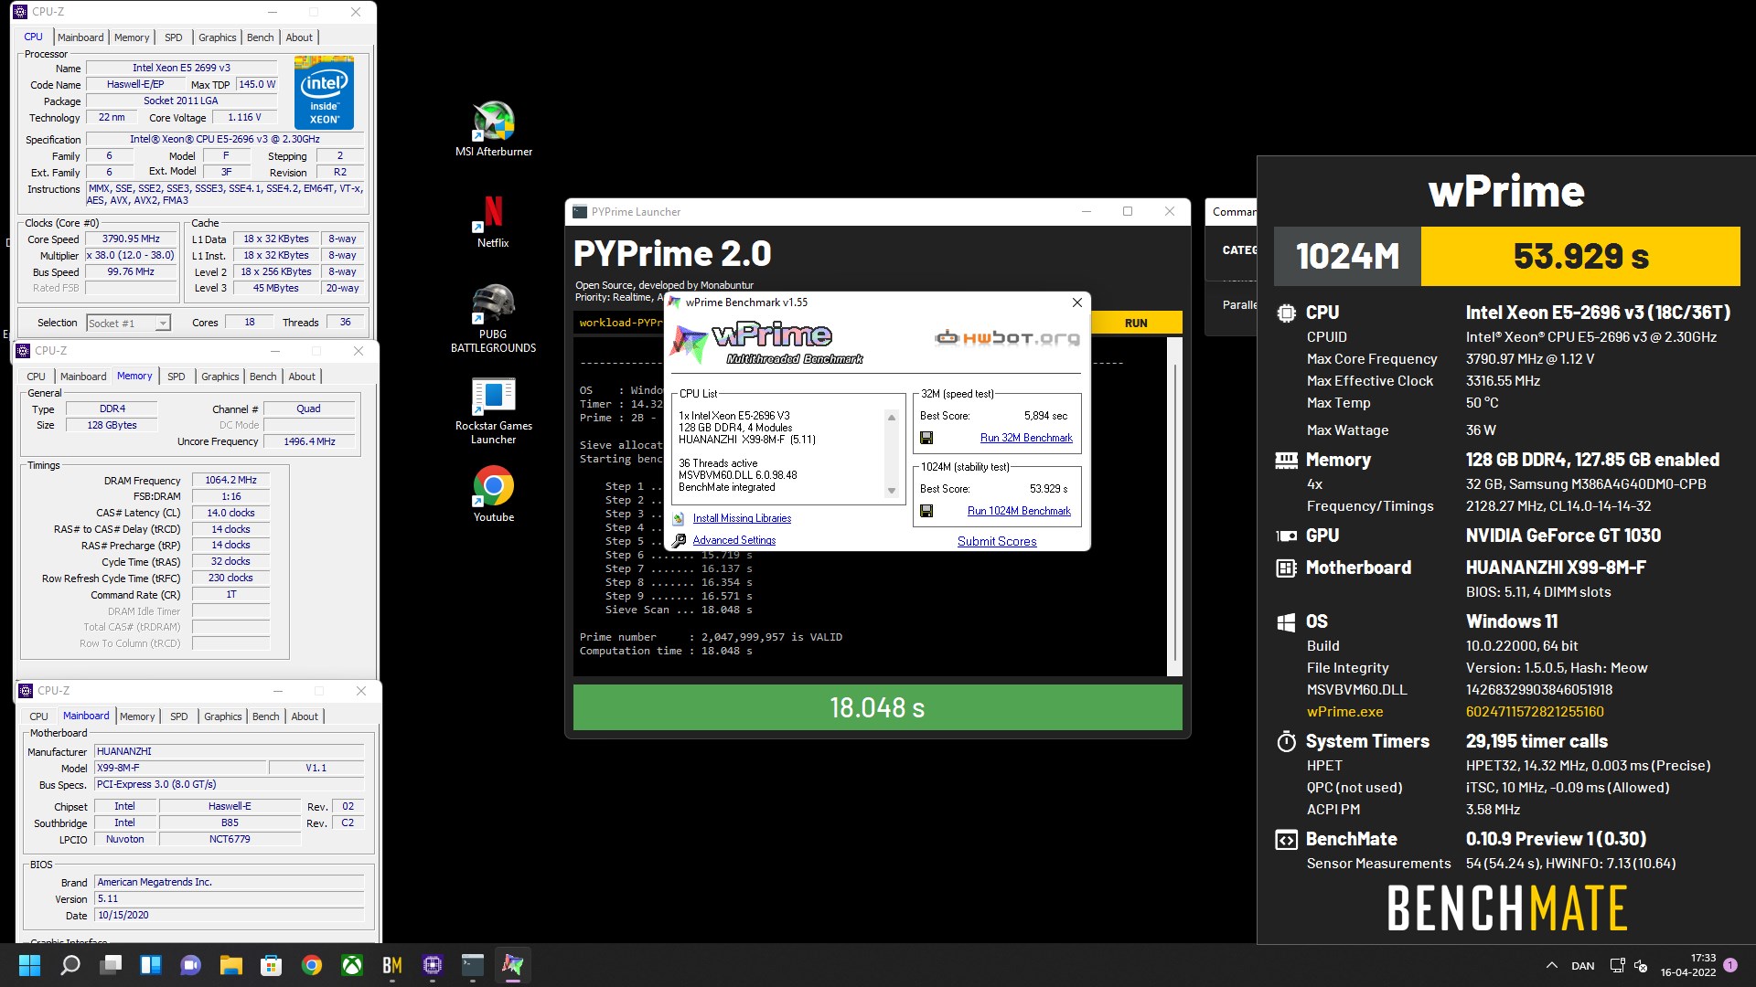This screenshot has width=1756, height=987.
Task: Click the DAN language indicator
Action: pyautogui.click(x=1583, y=965)
